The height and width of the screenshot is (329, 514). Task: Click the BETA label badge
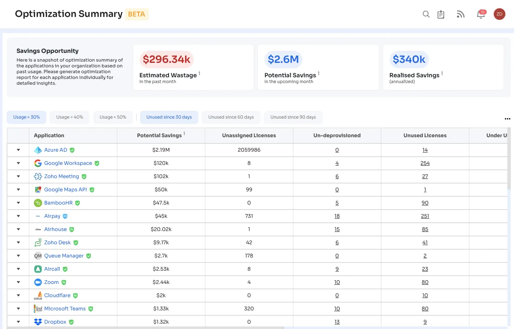(x=136, y=14)
